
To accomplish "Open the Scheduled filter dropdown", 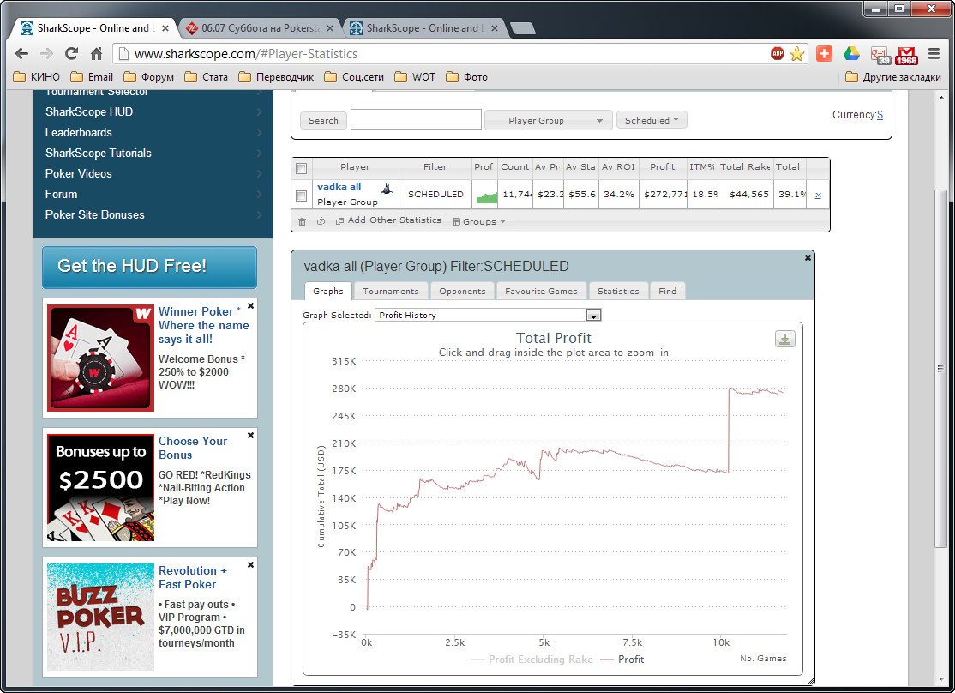I will point(652,120).
